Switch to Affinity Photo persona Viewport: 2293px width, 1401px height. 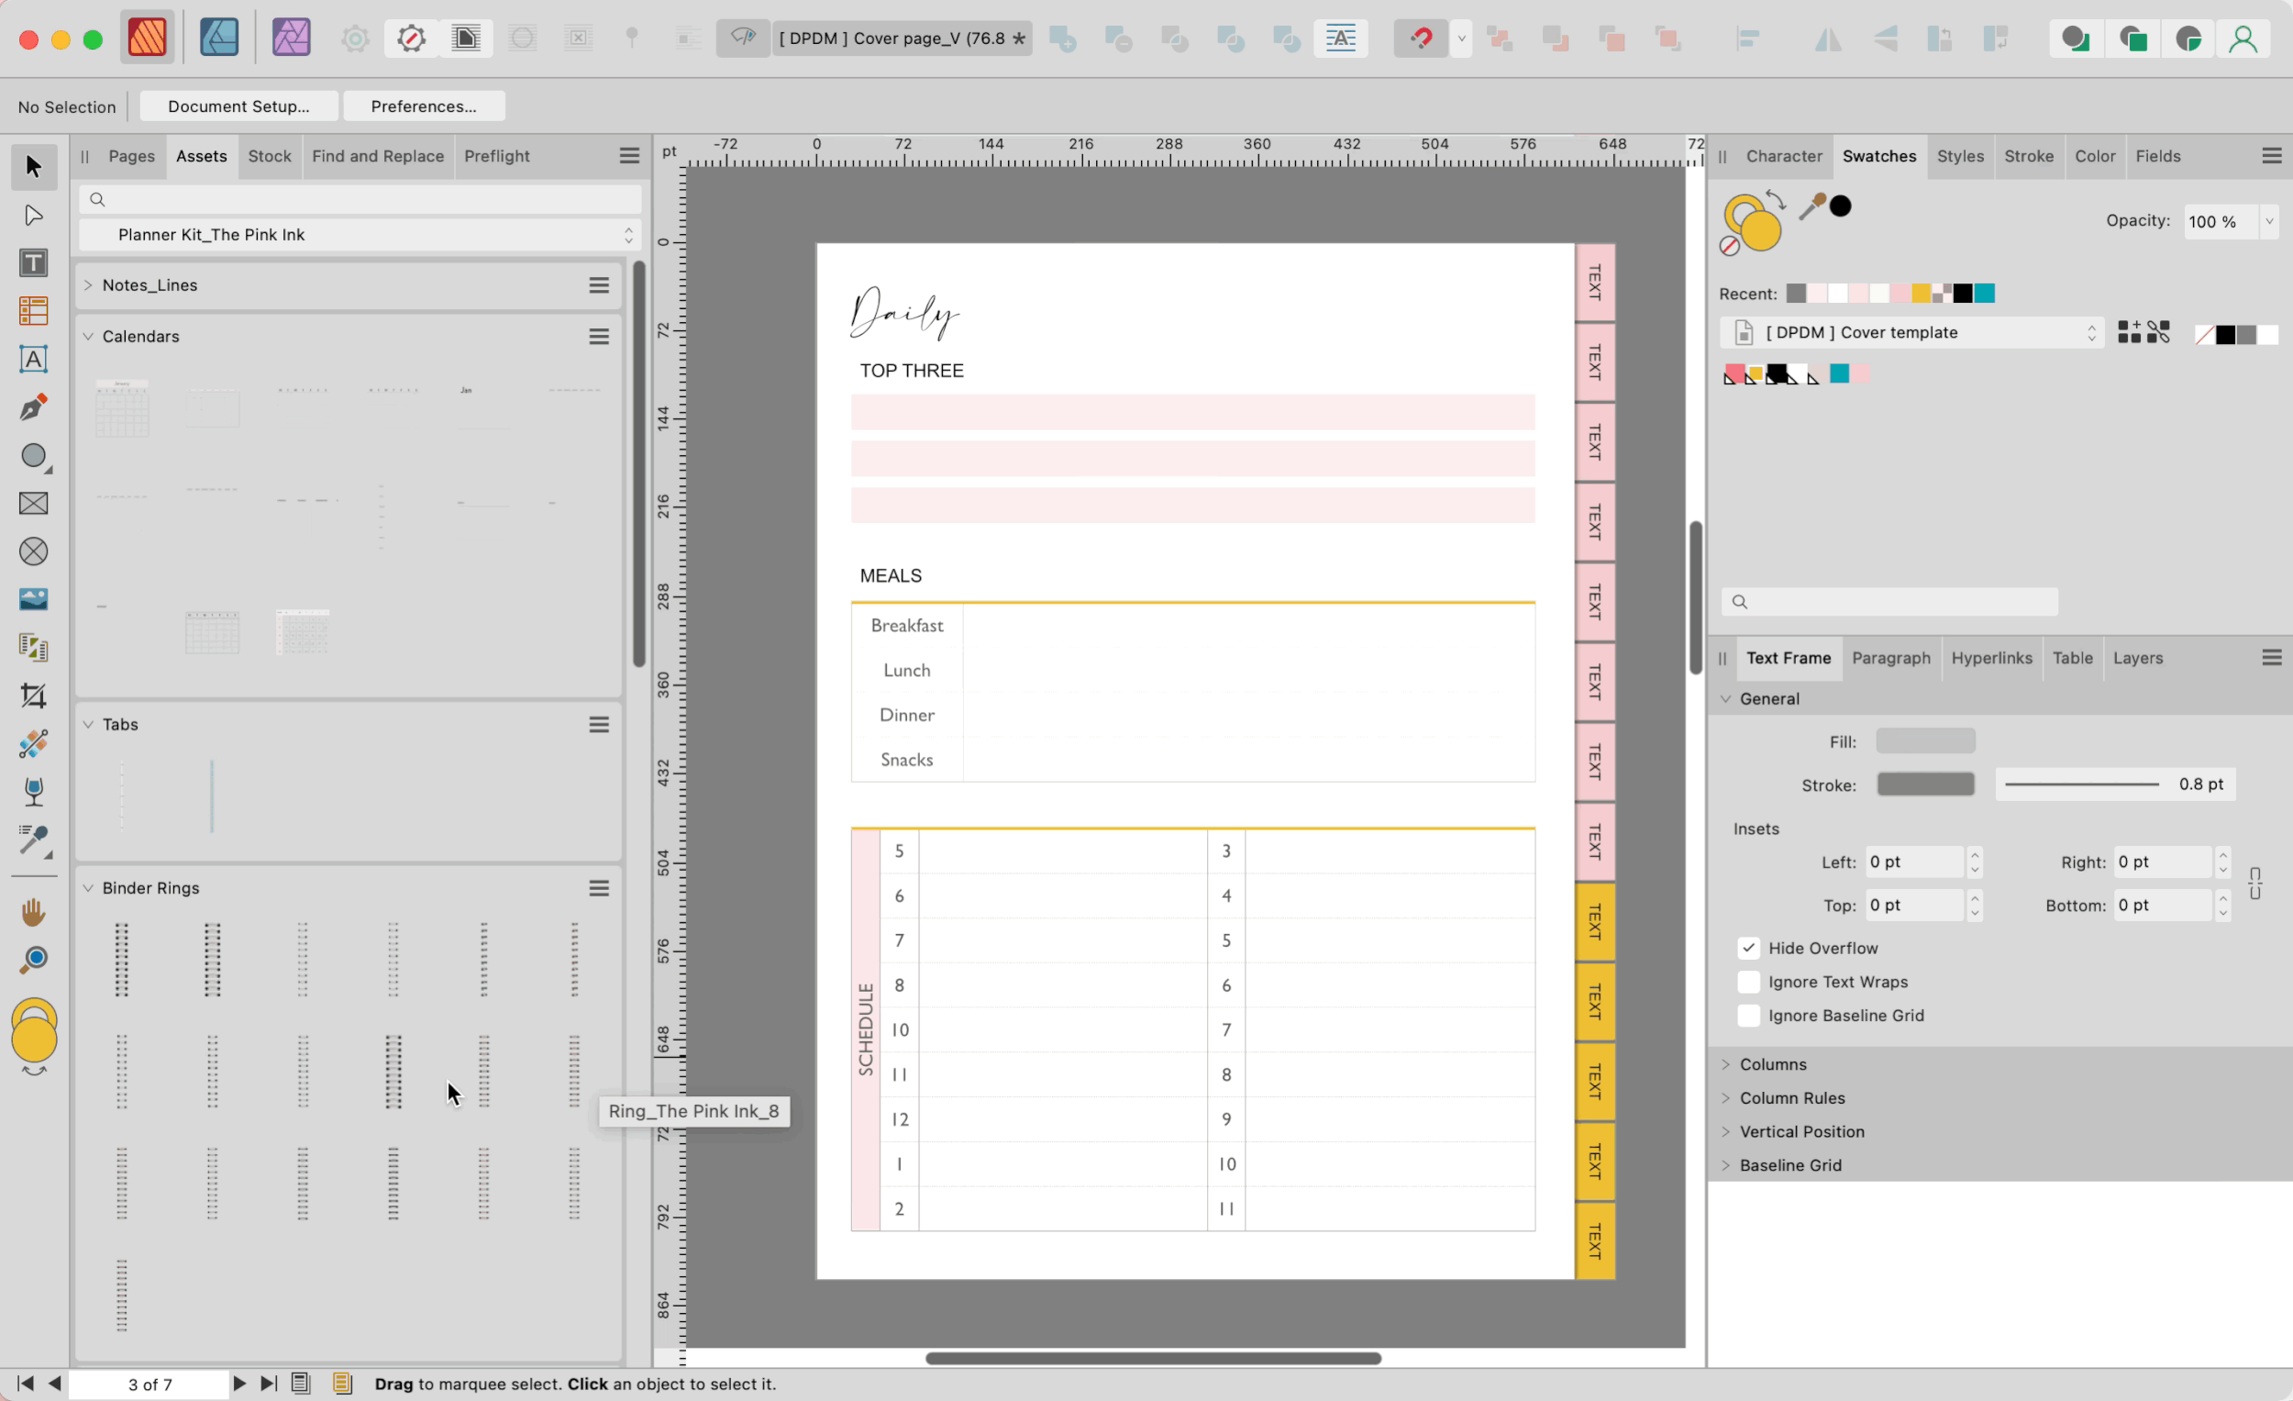[x=291, y=39]
